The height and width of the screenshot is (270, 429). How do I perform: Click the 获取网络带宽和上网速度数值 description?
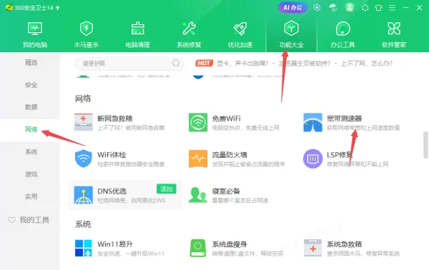[363, 128]
